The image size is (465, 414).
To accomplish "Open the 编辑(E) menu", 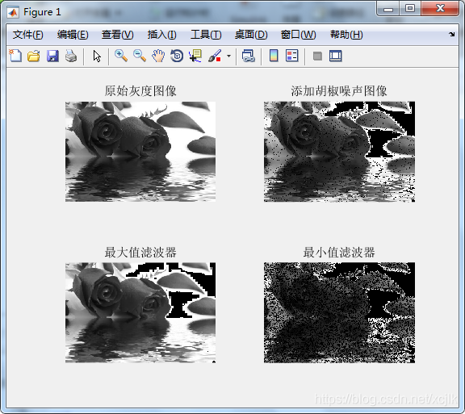I will click(73, 35).
